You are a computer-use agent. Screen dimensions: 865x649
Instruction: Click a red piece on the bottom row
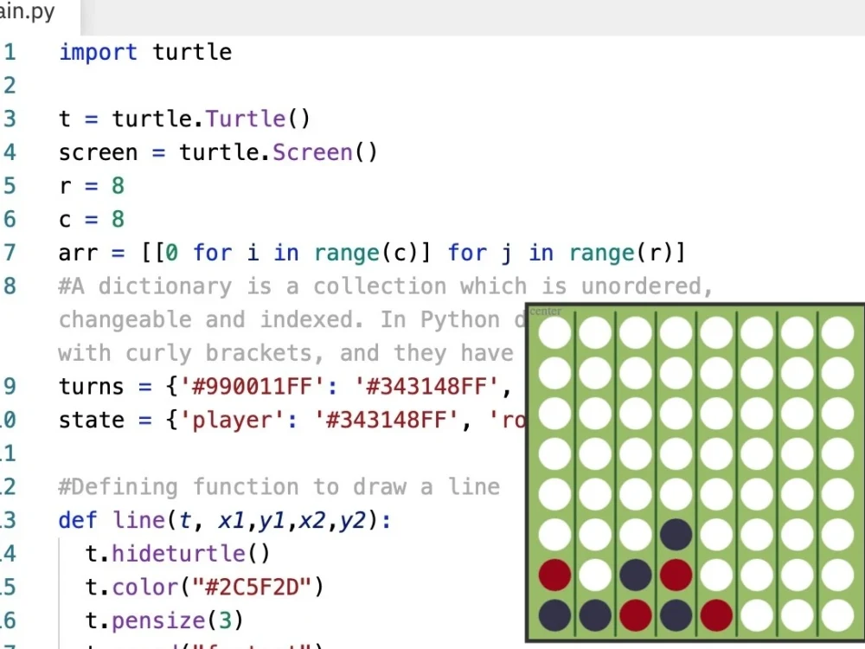(x=635, y=615)
